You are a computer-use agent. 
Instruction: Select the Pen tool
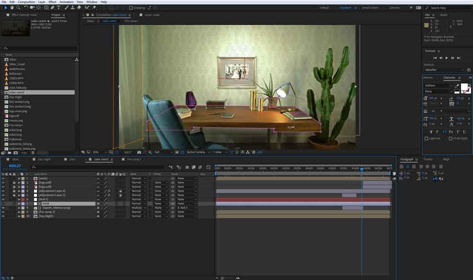53,8
